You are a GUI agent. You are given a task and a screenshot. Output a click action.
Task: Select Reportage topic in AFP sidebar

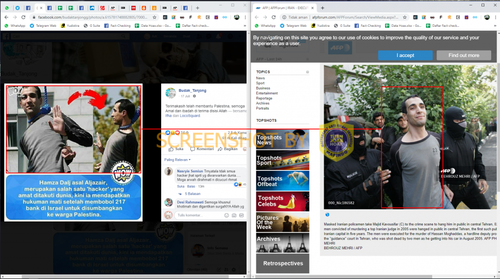click(x=264, y=98)
